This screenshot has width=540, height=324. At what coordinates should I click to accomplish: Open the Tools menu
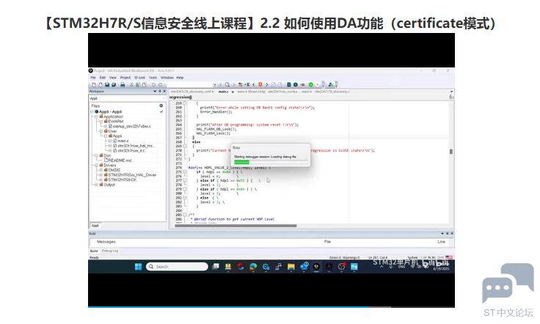point(153,78)
